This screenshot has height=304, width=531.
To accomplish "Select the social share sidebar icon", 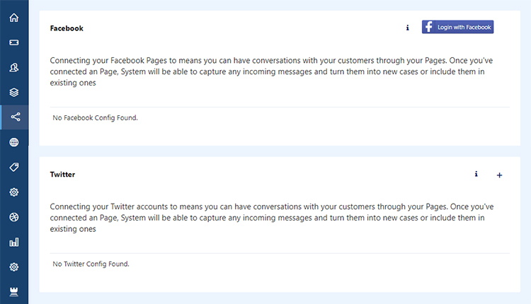I will coord(16,117).
